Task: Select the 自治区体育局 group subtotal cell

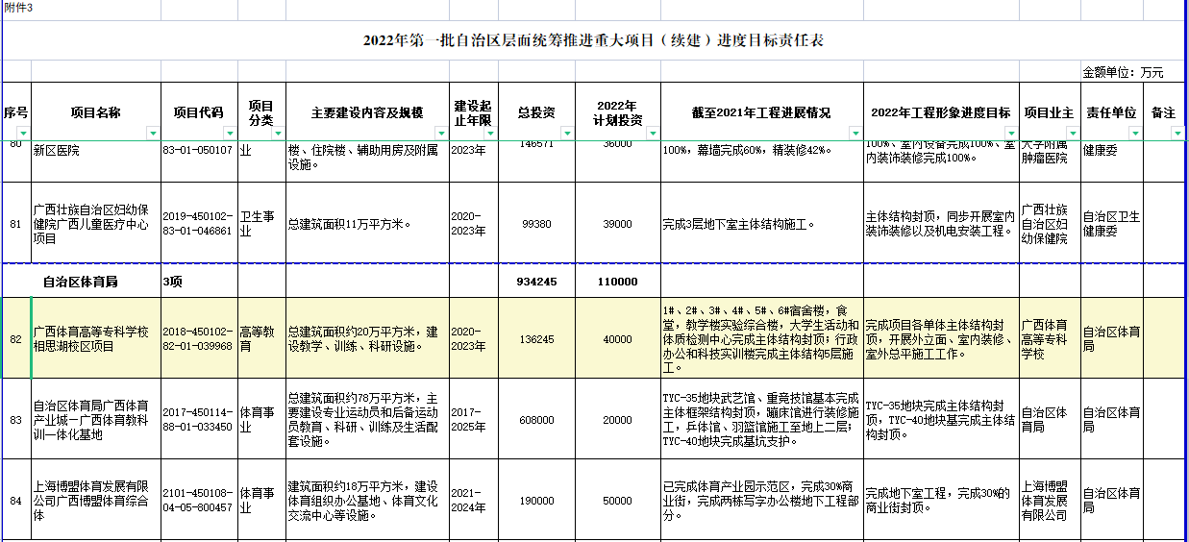Action: coord(80,282)
